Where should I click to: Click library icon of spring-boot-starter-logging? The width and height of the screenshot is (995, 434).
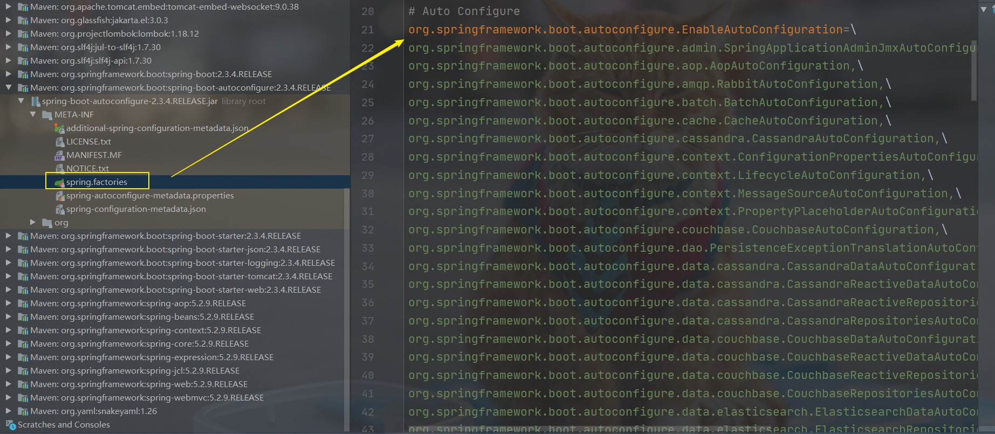tap(23, 263)
